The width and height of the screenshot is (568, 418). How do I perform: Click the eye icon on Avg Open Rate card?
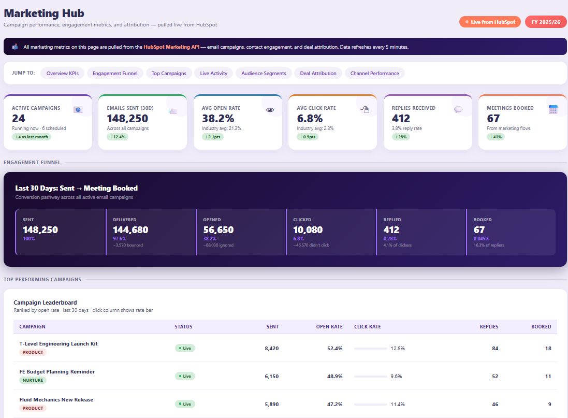(x=270, y=109)
